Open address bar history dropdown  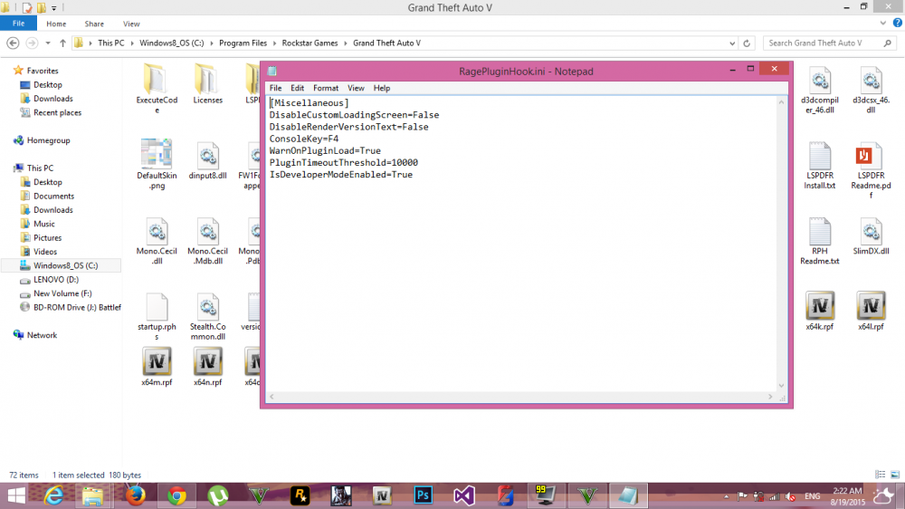[732, 43]
